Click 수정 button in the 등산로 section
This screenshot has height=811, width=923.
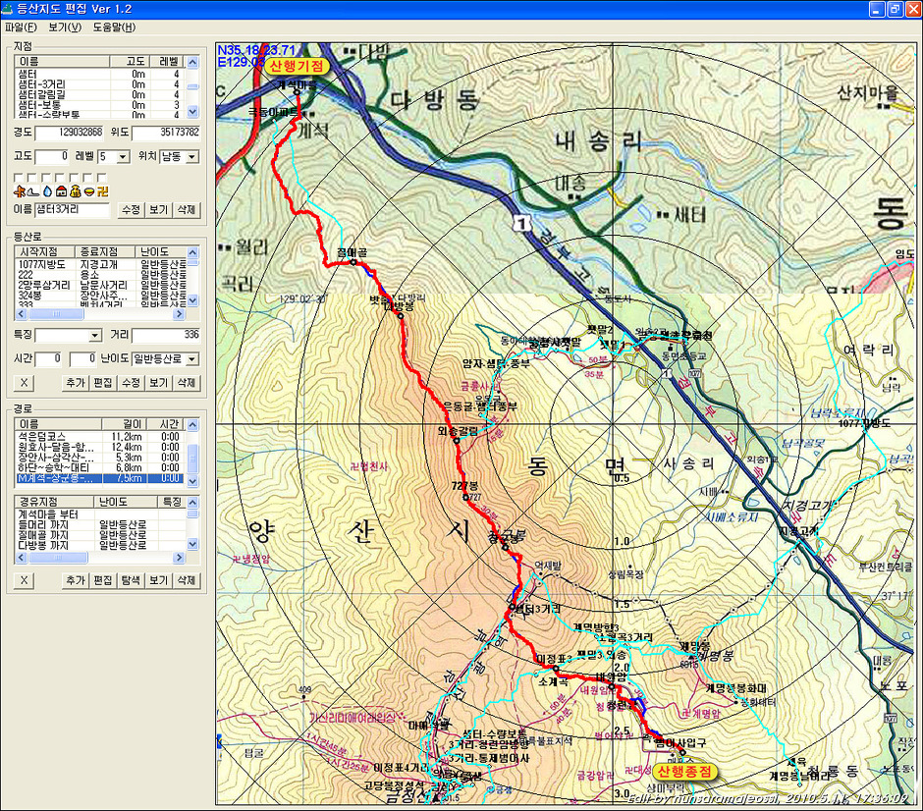[131, 383]
